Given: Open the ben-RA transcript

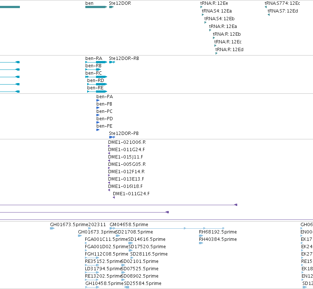Looking at the screenshot, I should pyautogui.click(x=94, y=58).
